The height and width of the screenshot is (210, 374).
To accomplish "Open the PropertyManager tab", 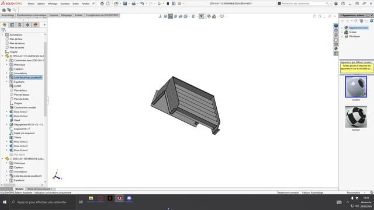I will 12,24.
